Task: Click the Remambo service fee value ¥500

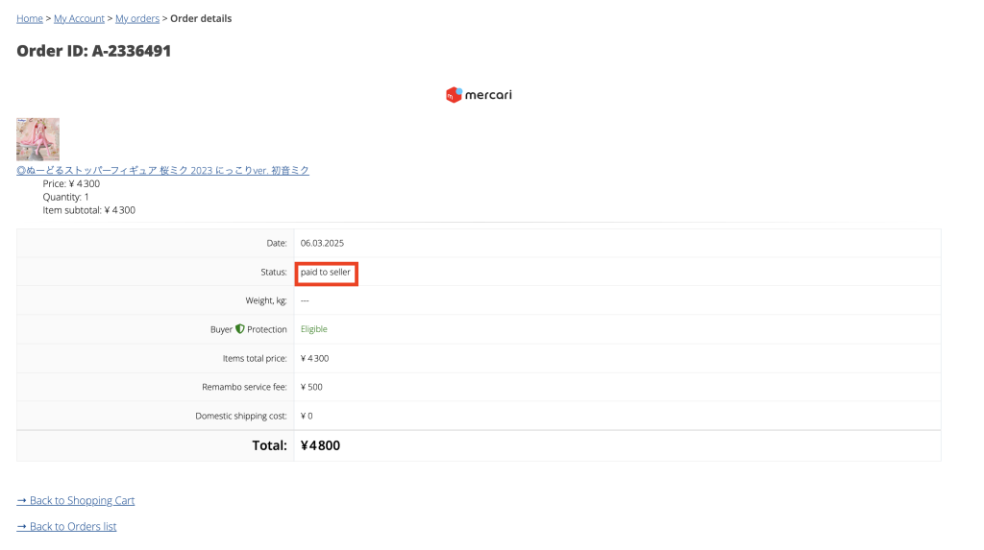Action: (x=311, y=388)
